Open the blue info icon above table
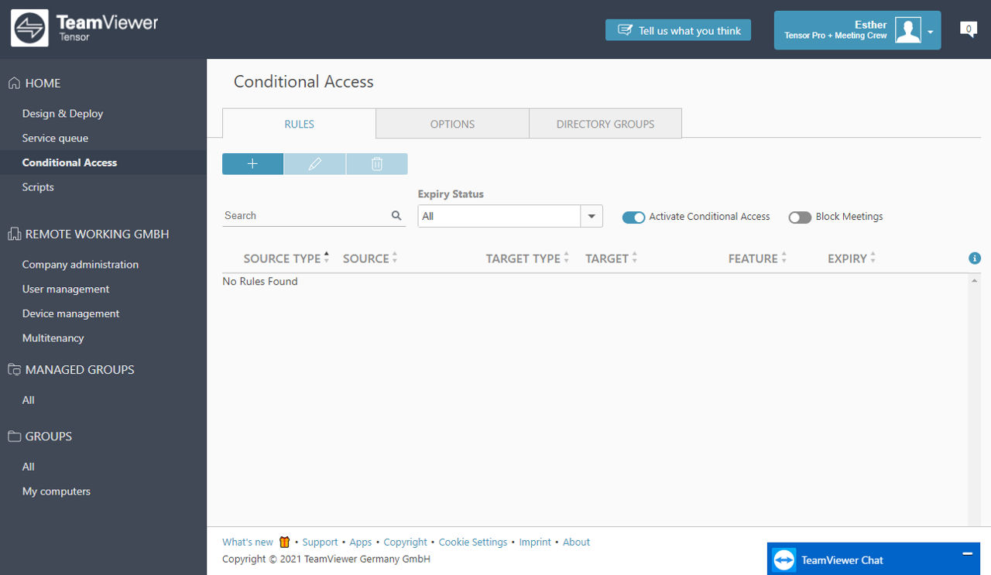This screenshot has height=575, width=991. point(975,258)
